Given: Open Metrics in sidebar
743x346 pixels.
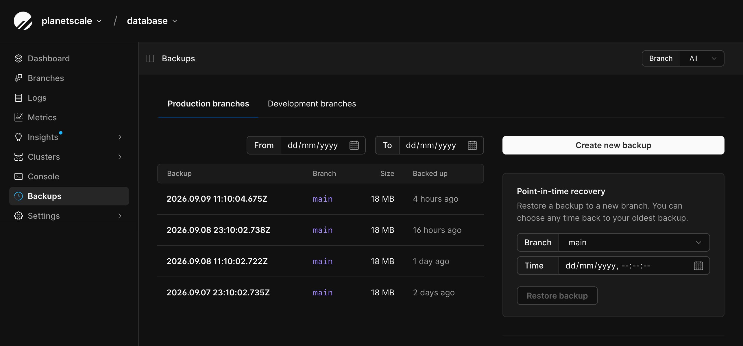Looking at the screenshot, I should point(69,117).
